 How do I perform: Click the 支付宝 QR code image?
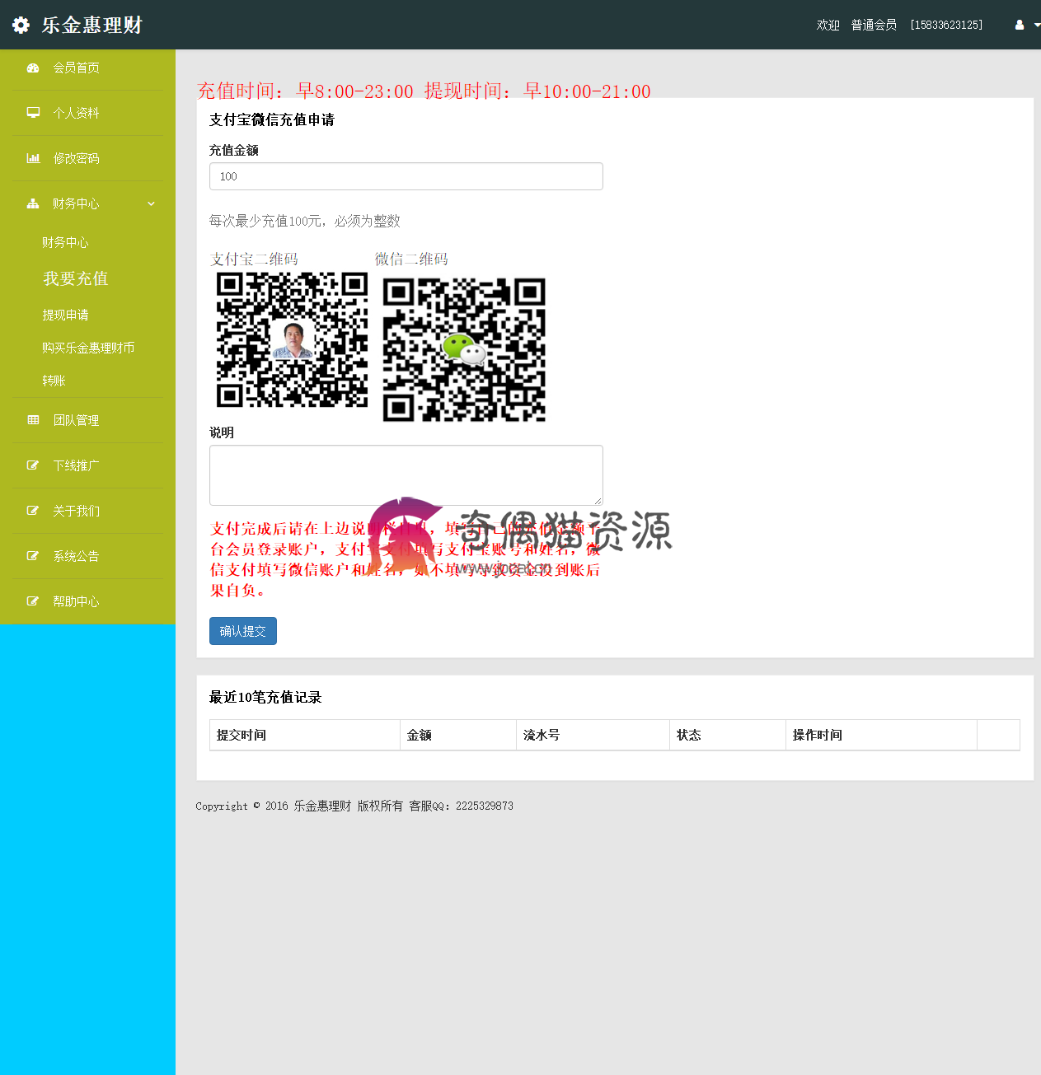292,339
